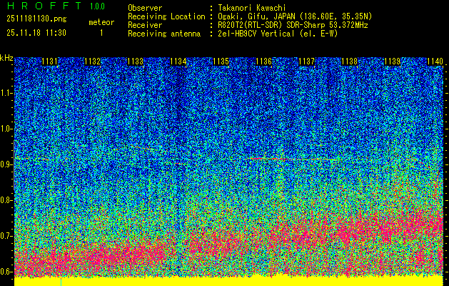Click the 1136 time marker
Viewport: 449px width, 286px height.
click(263, 61)
